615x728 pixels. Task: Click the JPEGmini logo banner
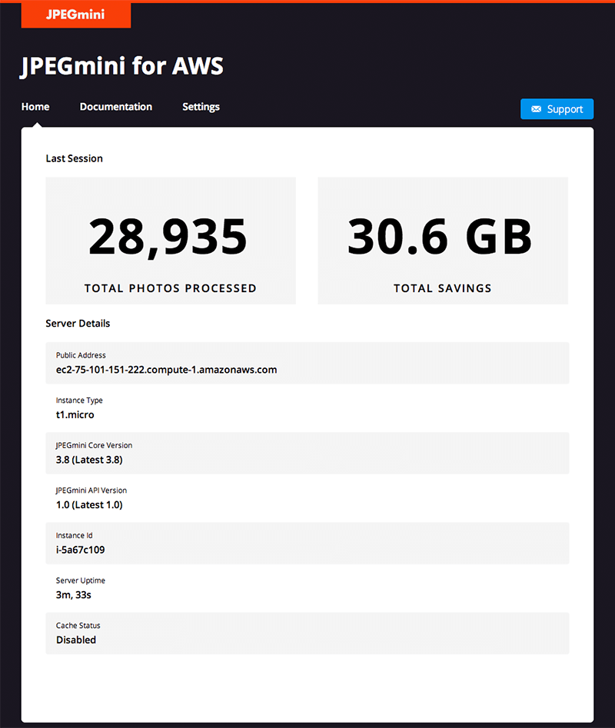tap(76, 15)
